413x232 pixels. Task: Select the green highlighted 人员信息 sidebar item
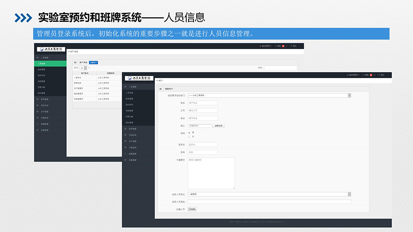[x=50, y=64]
